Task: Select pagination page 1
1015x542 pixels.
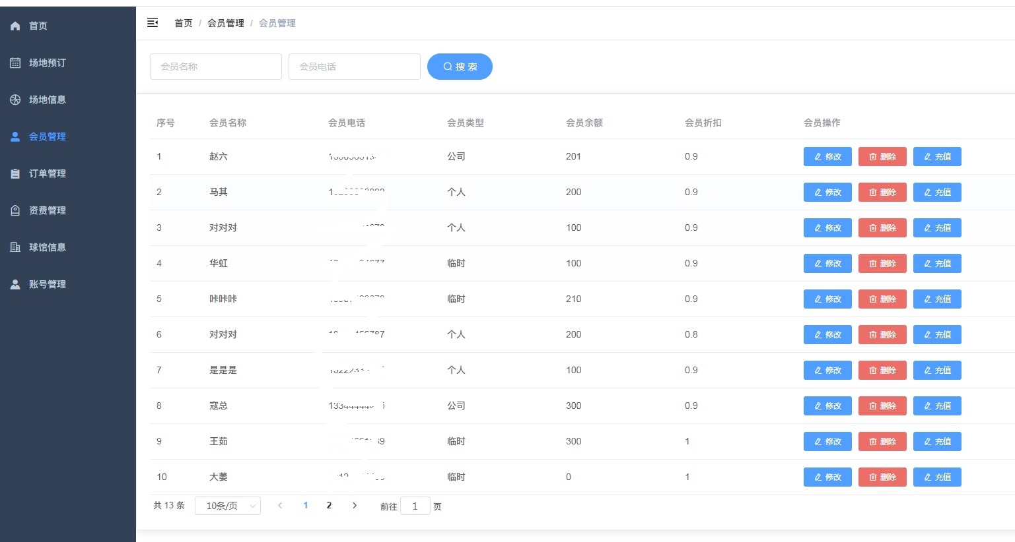Action: point(306,506)
